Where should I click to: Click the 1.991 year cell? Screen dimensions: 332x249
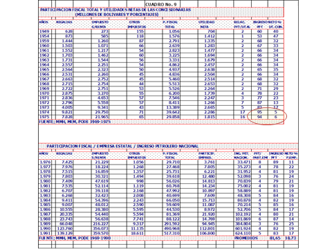[x=44, y=233]
